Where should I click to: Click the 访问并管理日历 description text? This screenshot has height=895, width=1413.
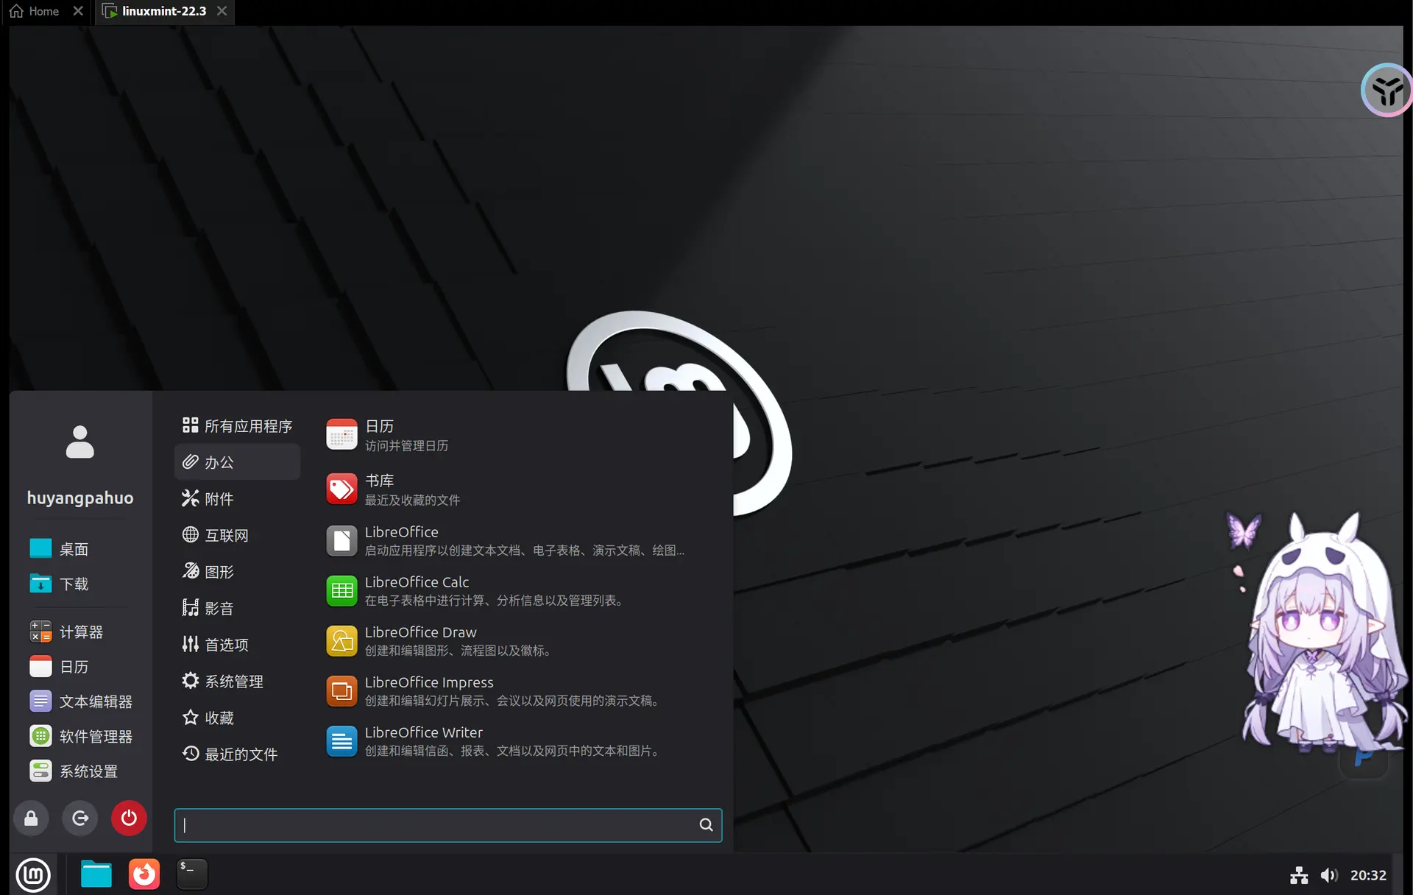tap(406, 446)
